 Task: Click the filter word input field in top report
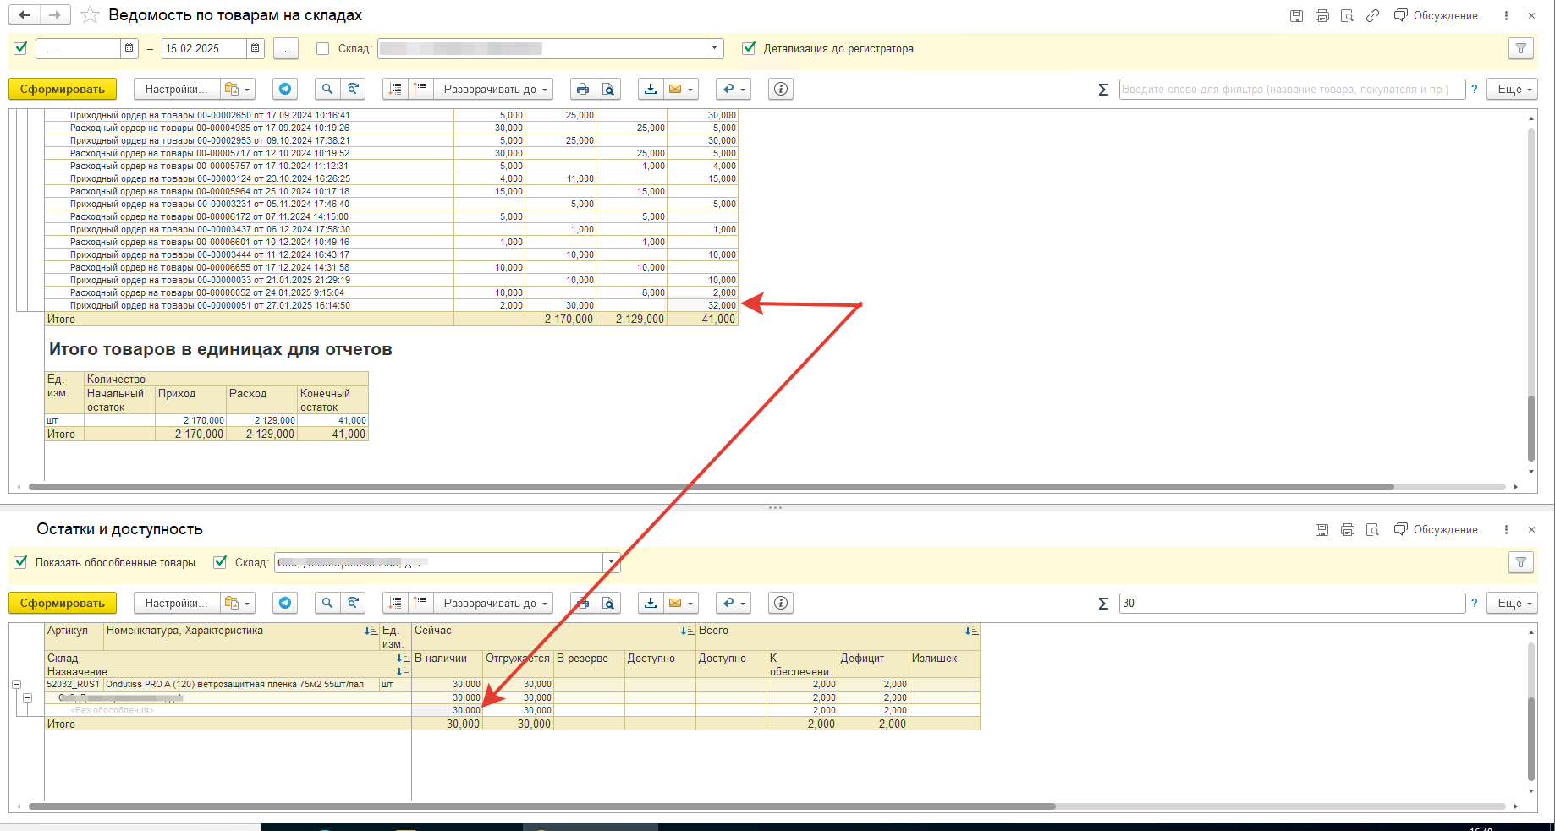(x=1291, y=89)
